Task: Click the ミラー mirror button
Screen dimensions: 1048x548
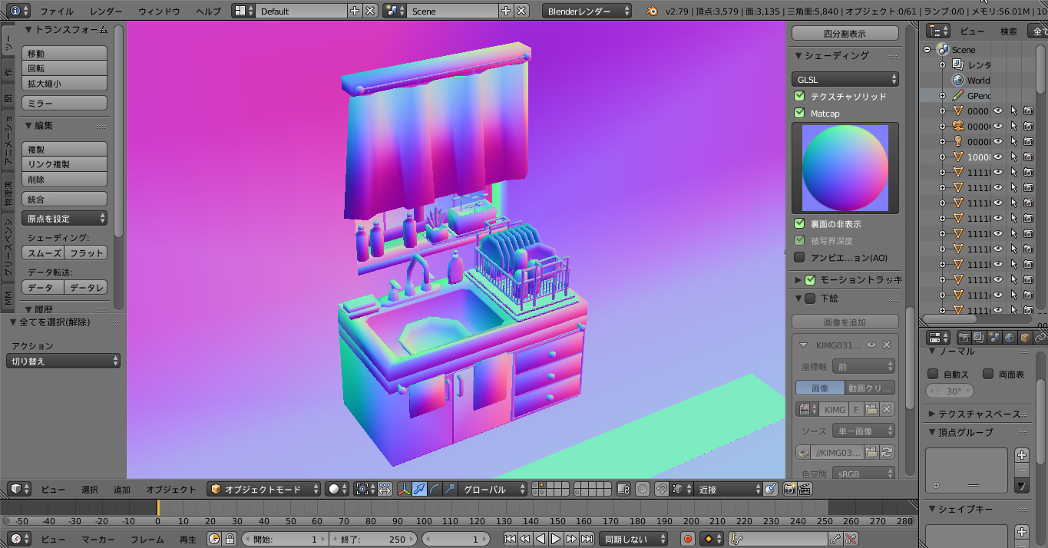Action: click(64, 103)
